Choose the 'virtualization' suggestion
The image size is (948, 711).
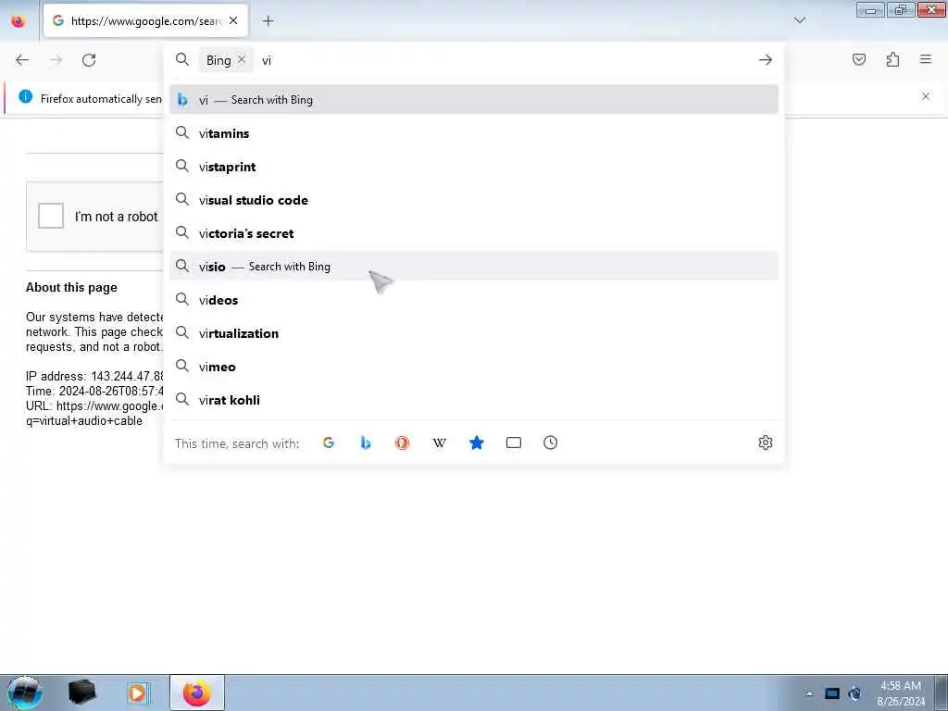click(x=474, y=333)
